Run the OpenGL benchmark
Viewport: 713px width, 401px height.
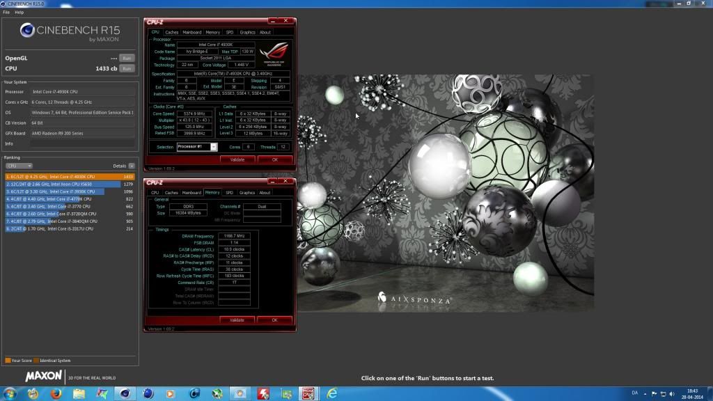[127, 58]
